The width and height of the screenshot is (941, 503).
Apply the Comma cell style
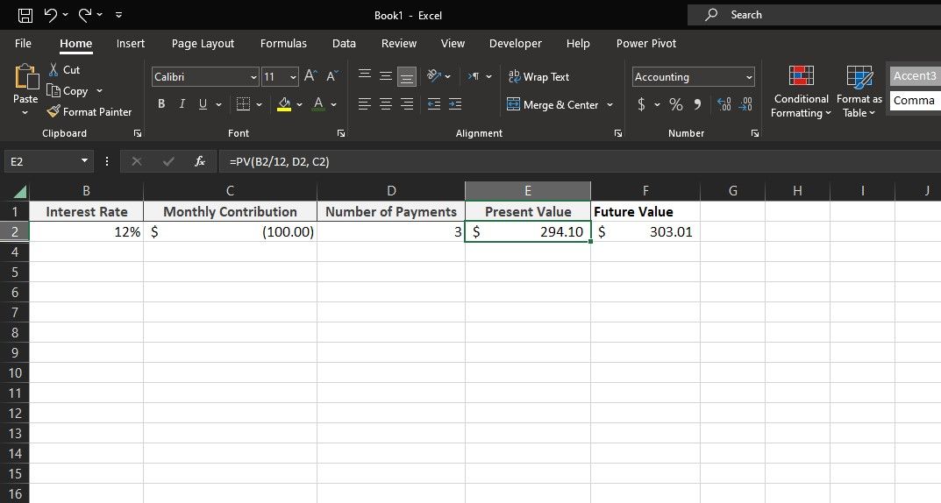click(x=914, y=101)
